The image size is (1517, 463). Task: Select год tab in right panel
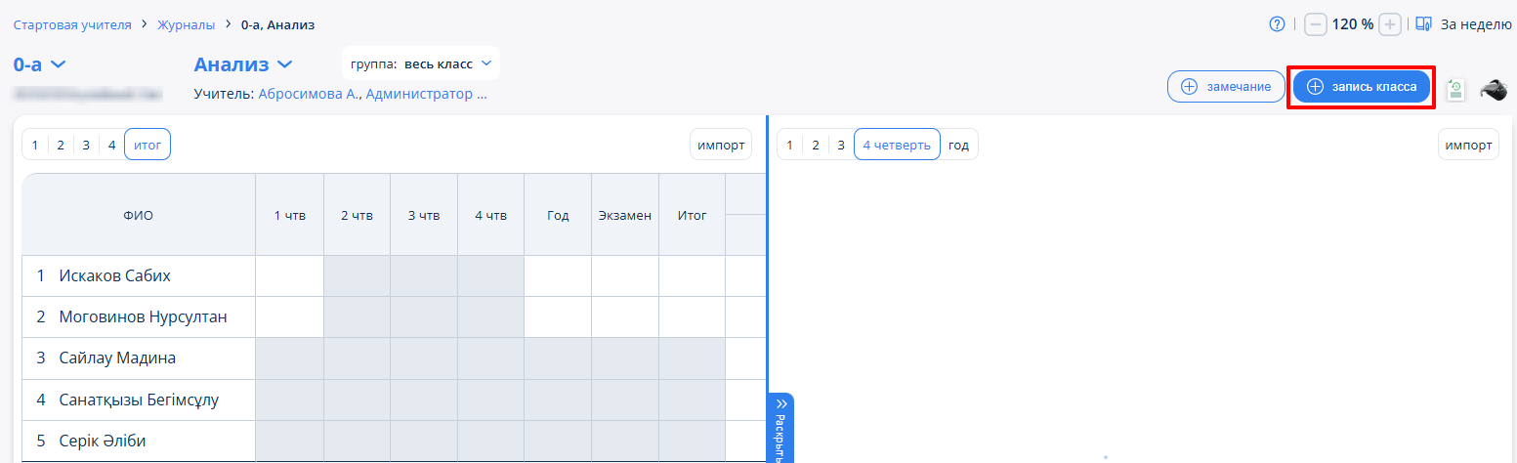coord(958,145)
